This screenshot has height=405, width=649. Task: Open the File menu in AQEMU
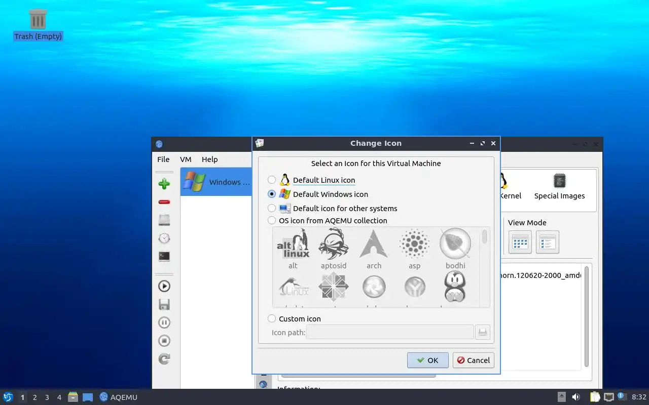163,159
